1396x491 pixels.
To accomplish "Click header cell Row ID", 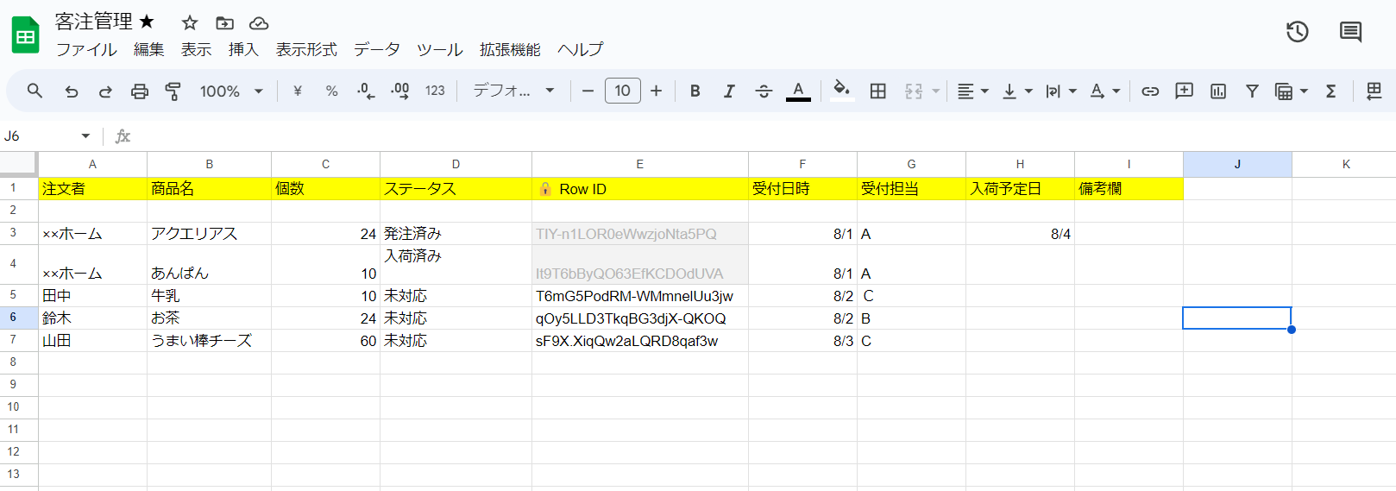I will (x=640, y=188).
